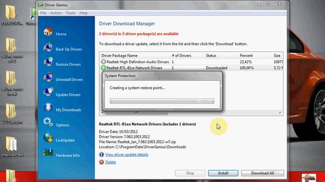Screen dimensions: 325x182
Task: Click the System Protection dialog title
Action: (x=120, y=76)
